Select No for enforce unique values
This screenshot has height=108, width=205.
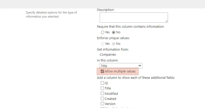click(113, 44)
